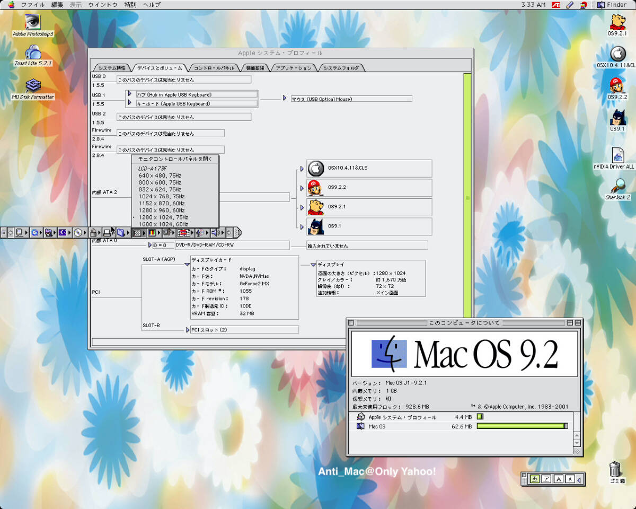Click the Mac OS memory usage bar
This screenshot has height=509, width=636.
tap(522, 426)
